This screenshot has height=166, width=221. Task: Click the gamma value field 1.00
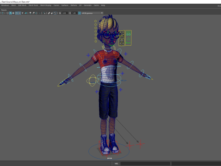pos(74,13)
